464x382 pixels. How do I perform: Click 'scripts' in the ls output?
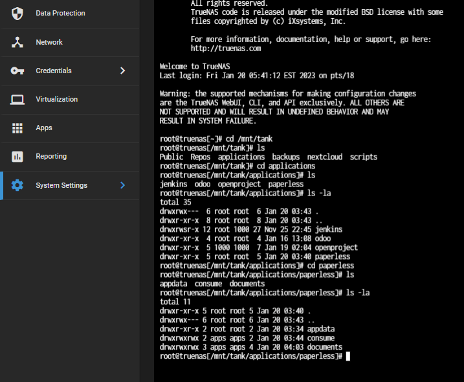364,157
